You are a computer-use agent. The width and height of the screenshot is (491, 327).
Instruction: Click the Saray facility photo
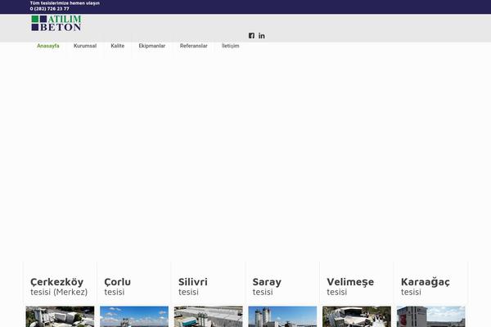[x=282, y=316]
